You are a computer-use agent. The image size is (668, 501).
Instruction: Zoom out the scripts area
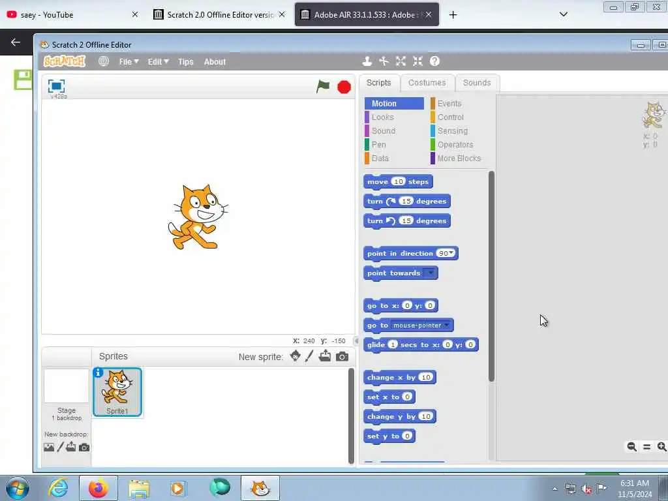click(x=631, y=446)
